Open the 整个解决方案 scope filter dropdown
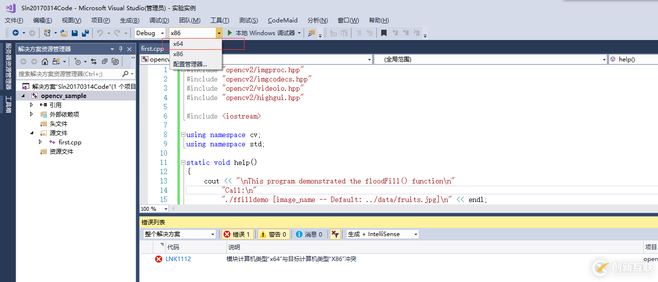658x282 pixels. pos(179,234)
